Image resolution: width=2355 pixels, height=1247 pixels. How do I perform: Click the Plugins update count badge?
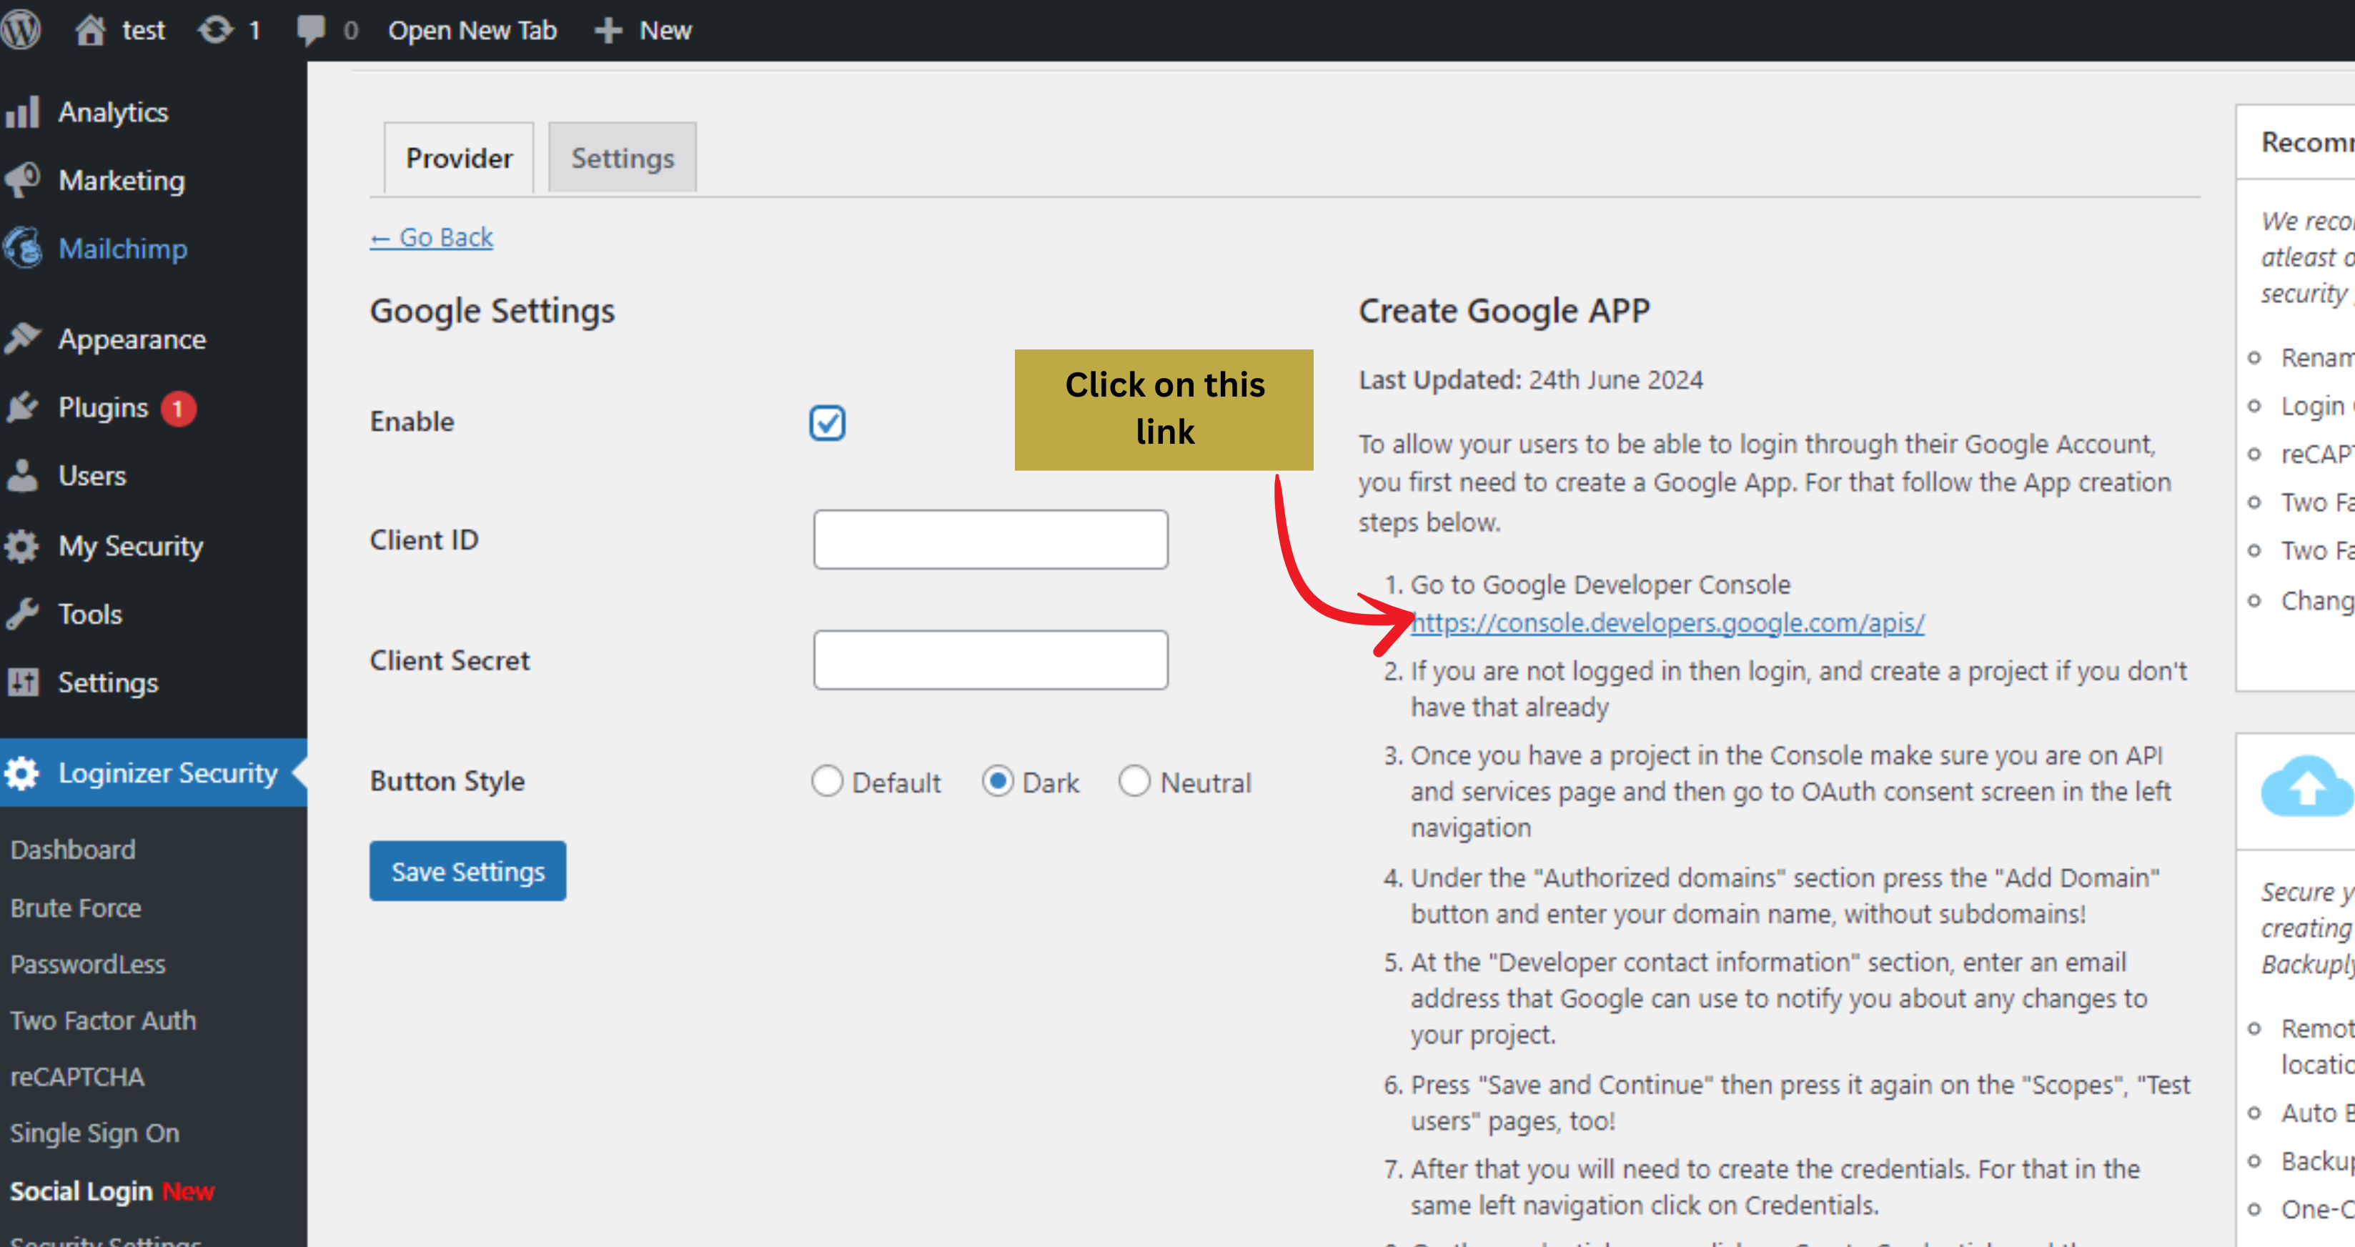pos(178,408)
